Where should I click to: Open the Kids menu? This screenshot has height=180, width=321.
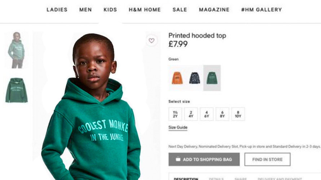(x=110, y=10)
